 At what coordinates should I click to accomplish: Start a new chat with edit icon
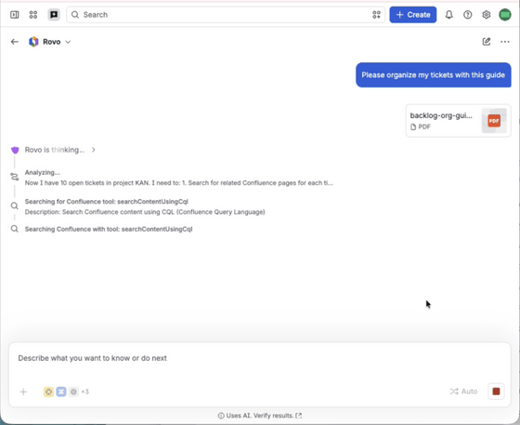(487, 42)
